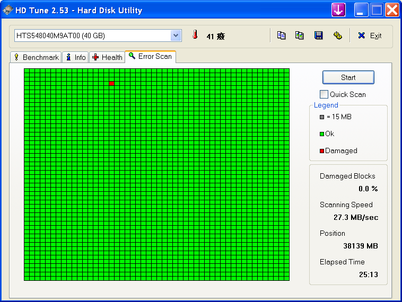402x302 pixels.
Task: Click the Exit button with blue X
Action: click(x=370, y=35)
